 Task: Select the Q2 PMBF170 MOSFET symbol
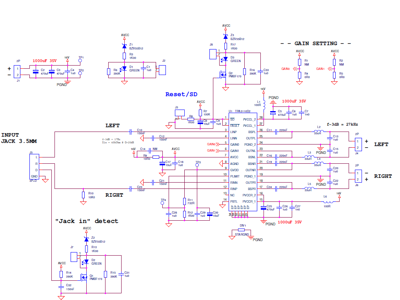pos(223,75)
